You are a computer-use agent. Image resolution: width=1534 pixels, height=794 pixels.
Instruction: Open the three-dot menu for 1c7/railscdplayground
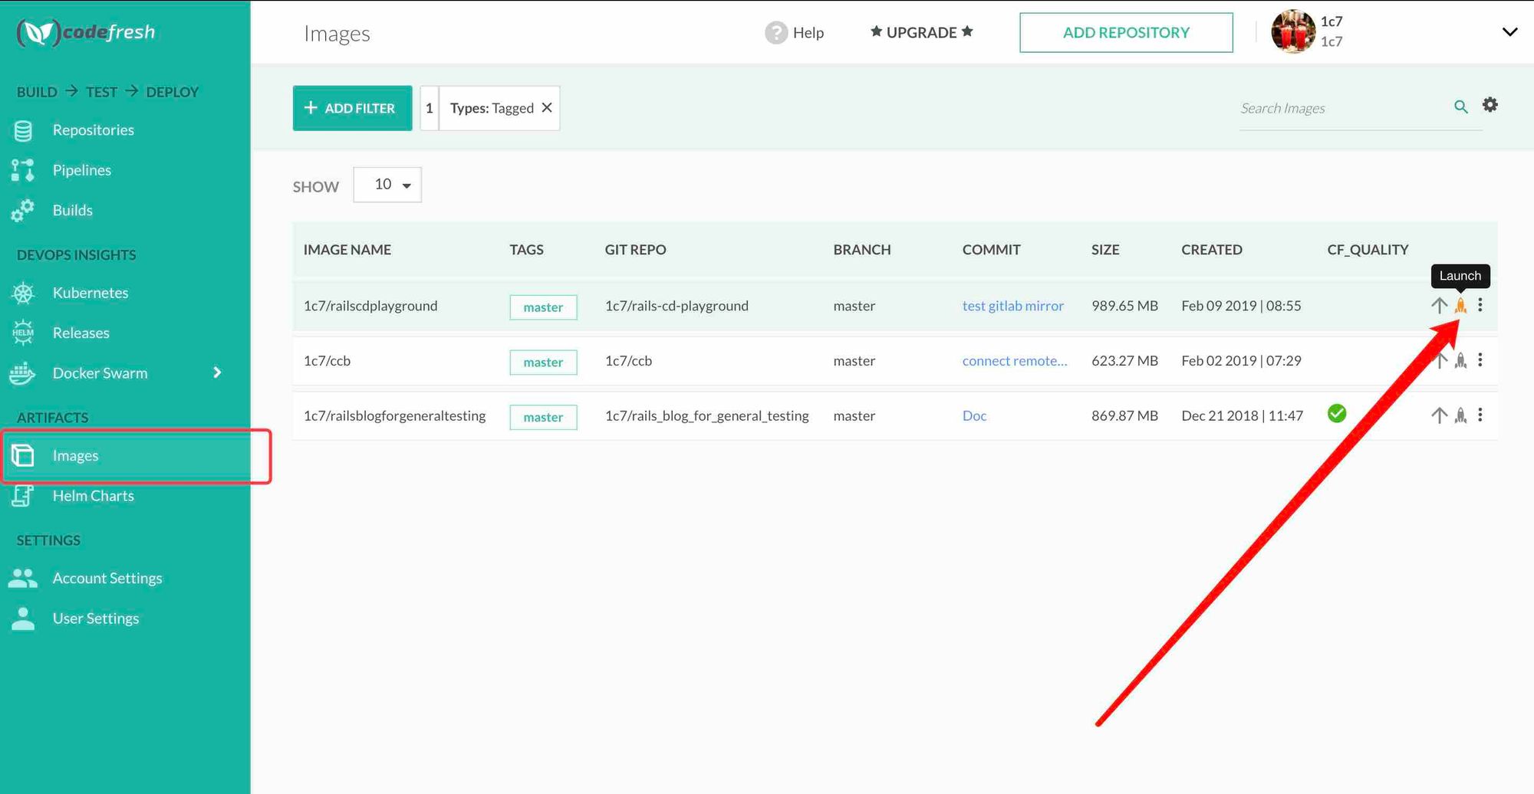[1480, 305]
